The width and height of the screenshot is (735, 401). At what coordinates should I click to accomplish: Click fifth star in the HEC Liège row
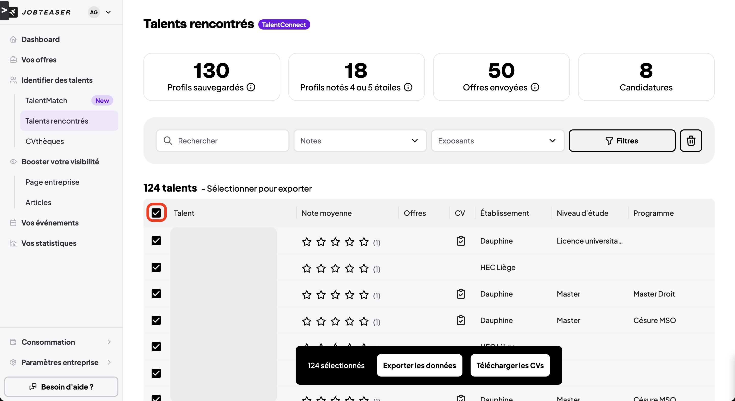(364, 268)
